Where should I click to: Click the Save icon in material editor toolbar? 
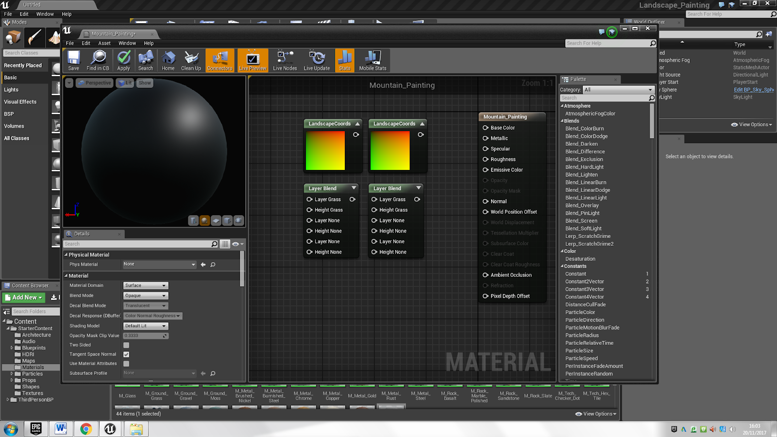click(x=73, y=61)
